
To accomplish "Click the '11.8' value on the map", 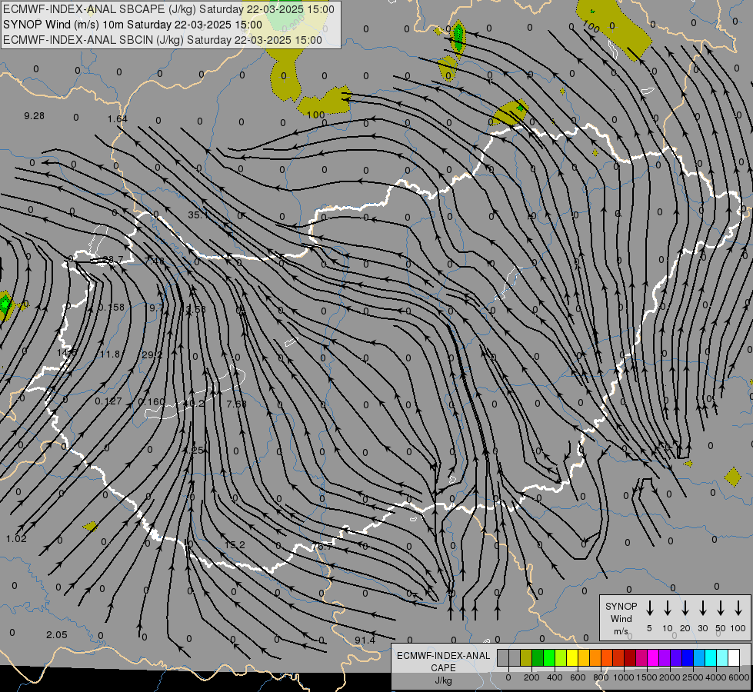I will click(x=110, y=354).
